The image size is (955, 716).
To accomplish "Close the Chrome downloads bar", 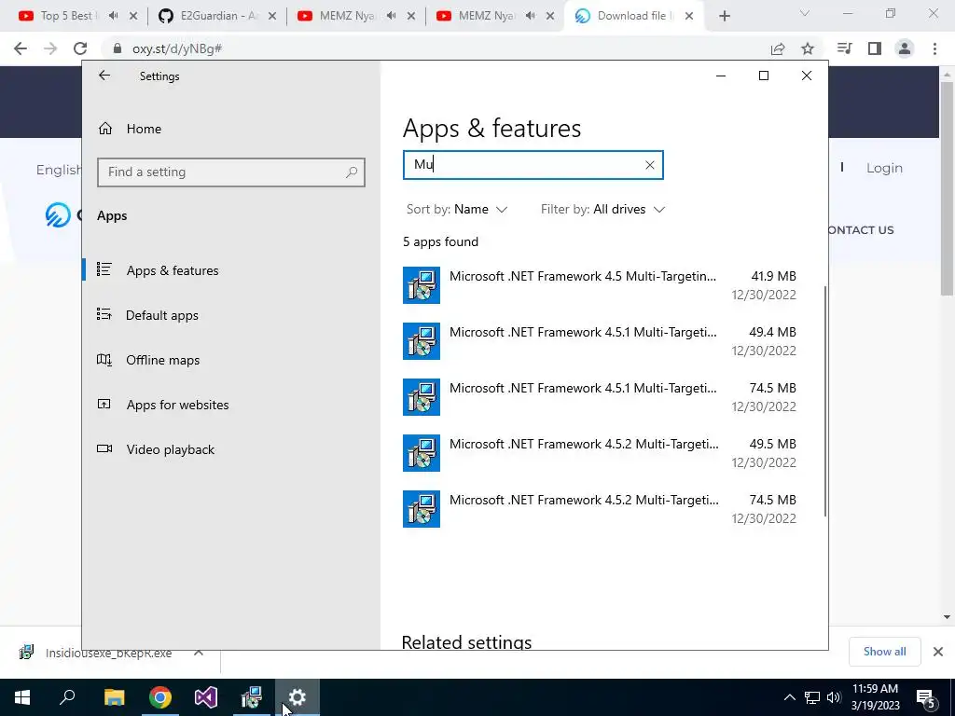I will point(938,652).
